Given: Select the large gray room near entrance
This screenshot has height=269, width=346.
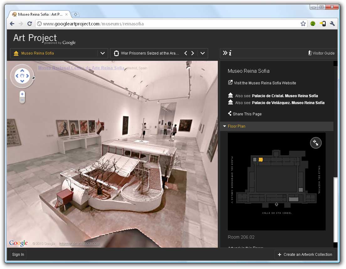Looking at the screenshot, I should click(294, 199).
